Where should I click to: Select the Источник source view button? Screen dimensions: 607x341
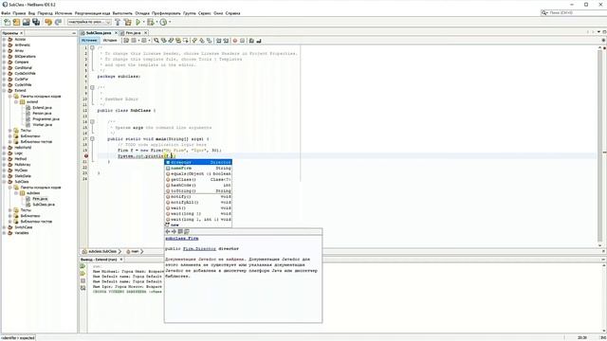89,40
